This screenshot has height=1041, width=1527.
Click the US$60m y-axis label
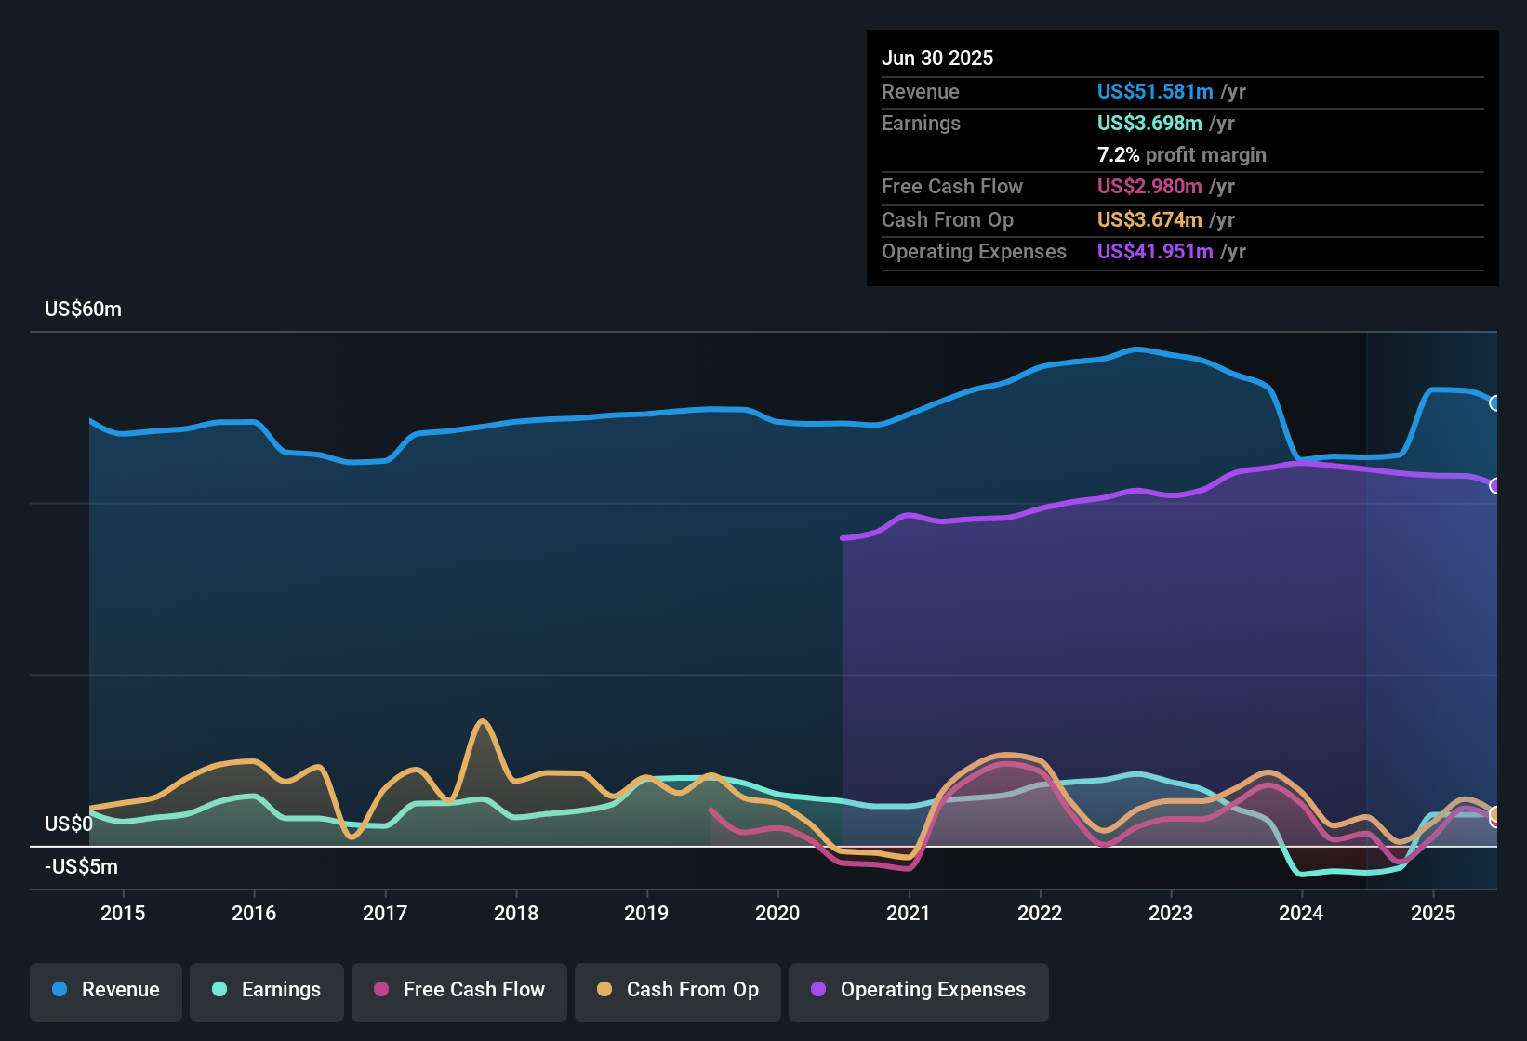pos(83,310)
